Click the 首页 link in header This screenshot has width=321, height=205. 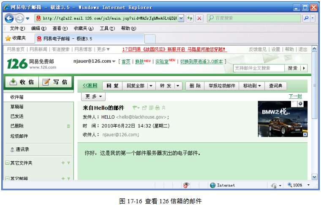point(126,61)
